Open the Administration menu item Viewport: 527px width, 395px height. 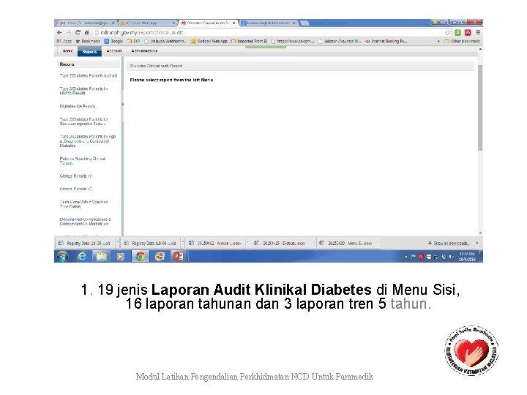click(144, 51)
